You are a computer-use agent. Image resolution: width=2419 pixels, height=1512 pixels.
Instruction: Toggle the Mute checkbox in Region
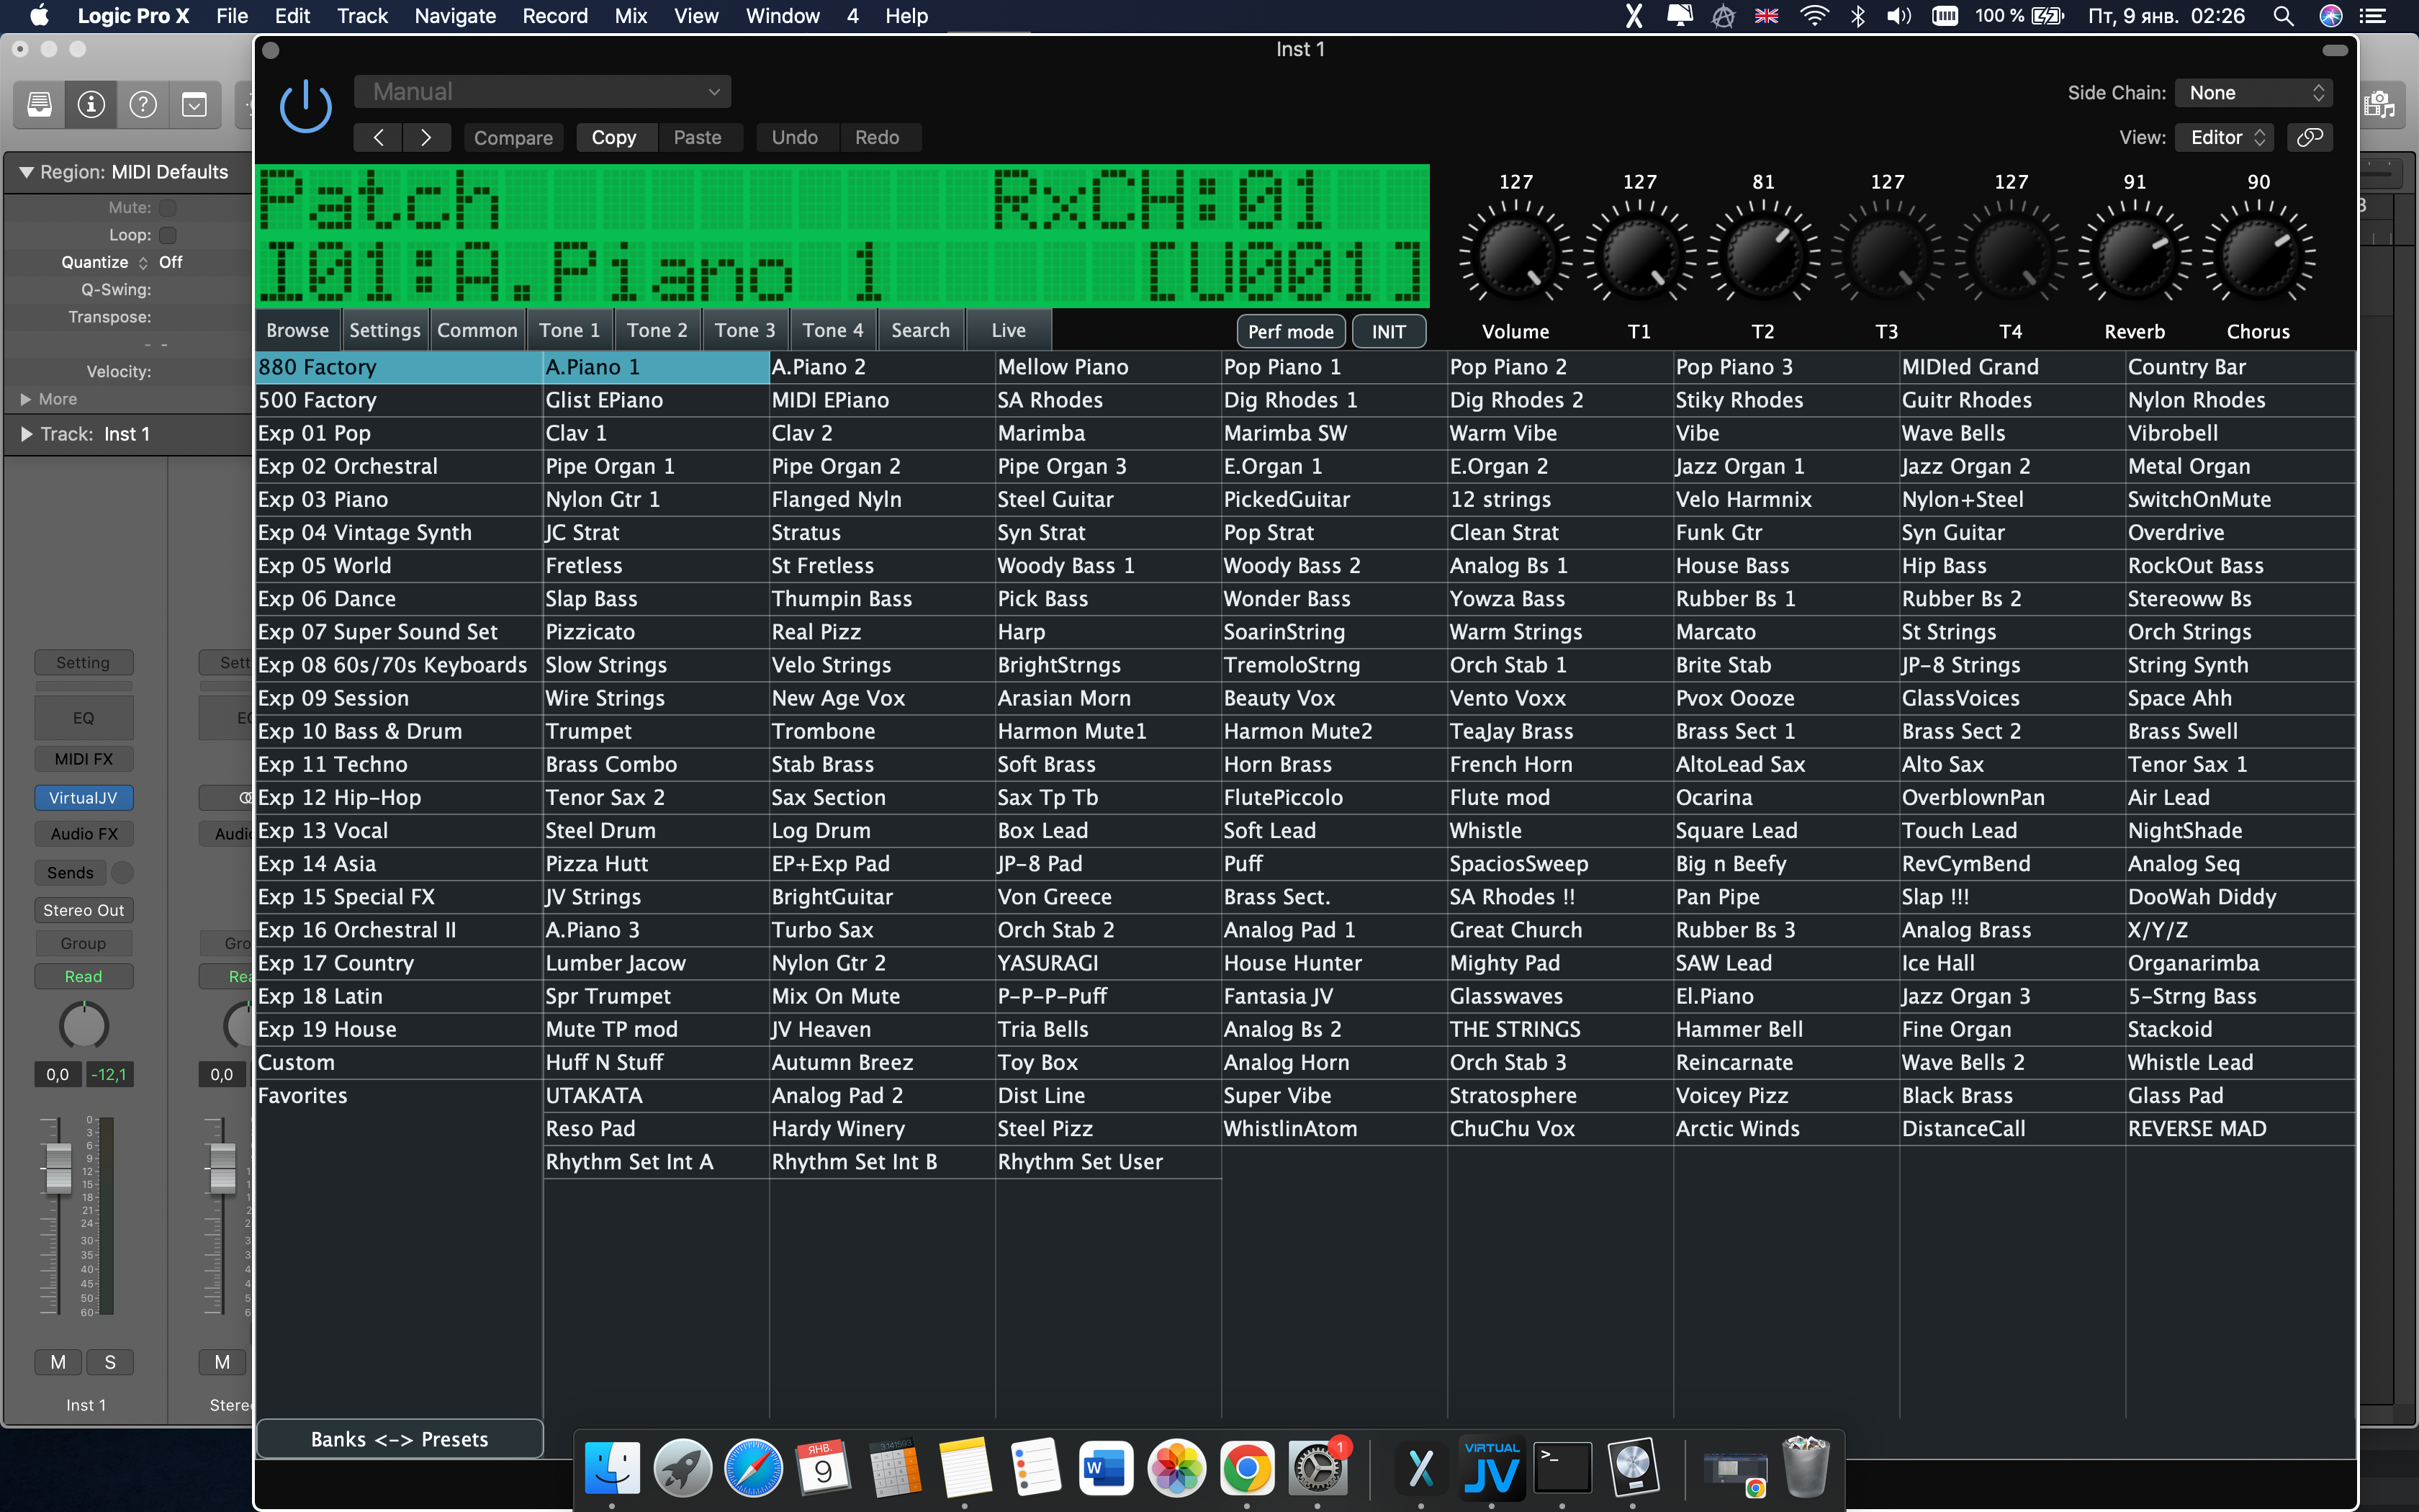pos(168,208)
